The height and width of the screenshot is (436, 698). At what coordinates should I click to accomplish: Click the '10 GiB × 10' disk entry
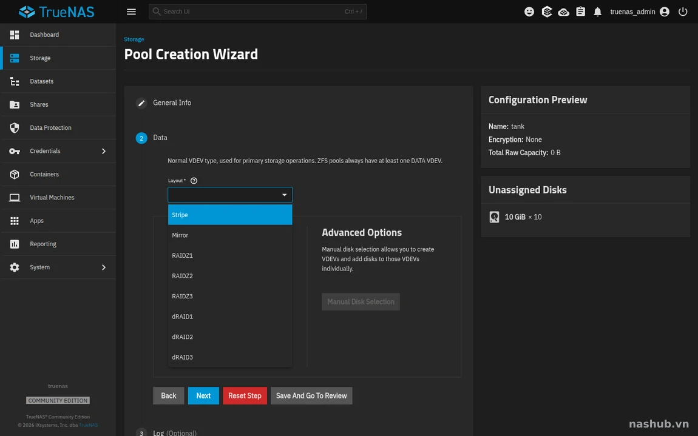point(523,217)
